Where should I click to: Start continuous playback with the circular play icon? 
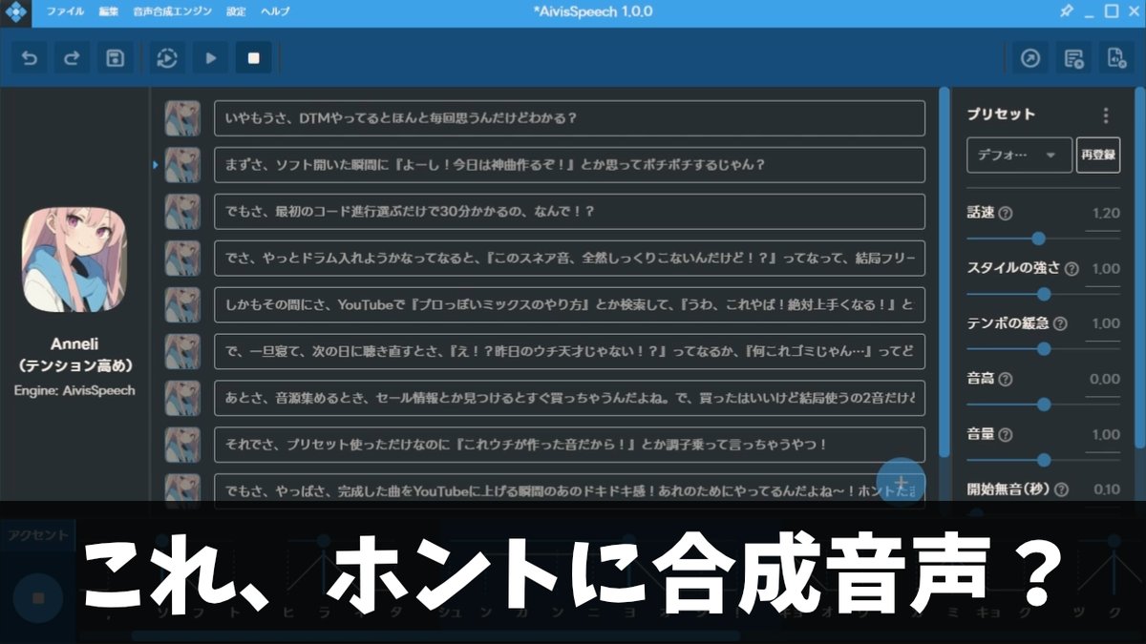tap(167, 58)
